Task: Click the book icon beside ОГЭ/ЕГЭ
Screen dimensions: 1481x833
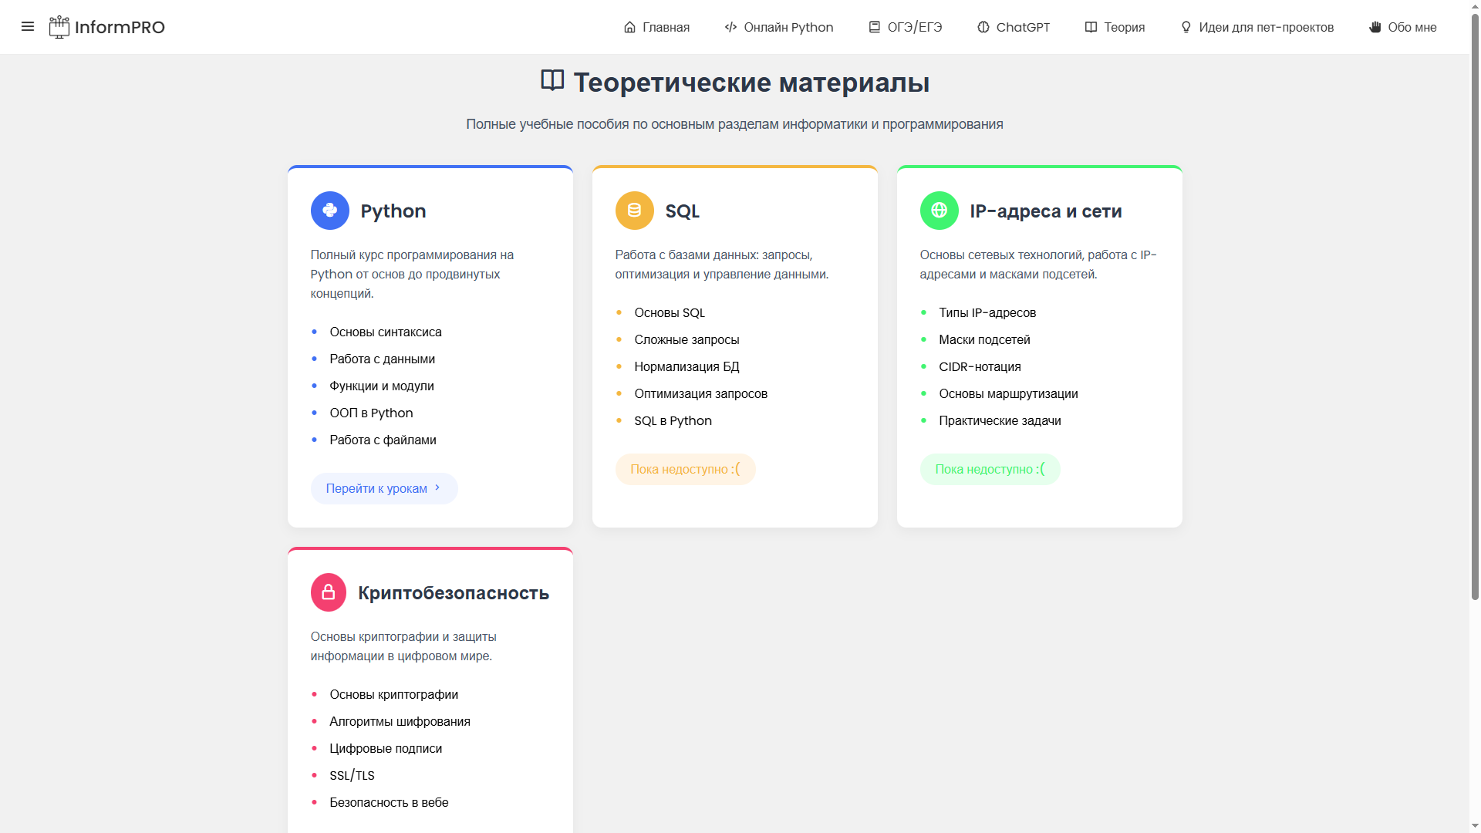Action: tap(875, 27)
